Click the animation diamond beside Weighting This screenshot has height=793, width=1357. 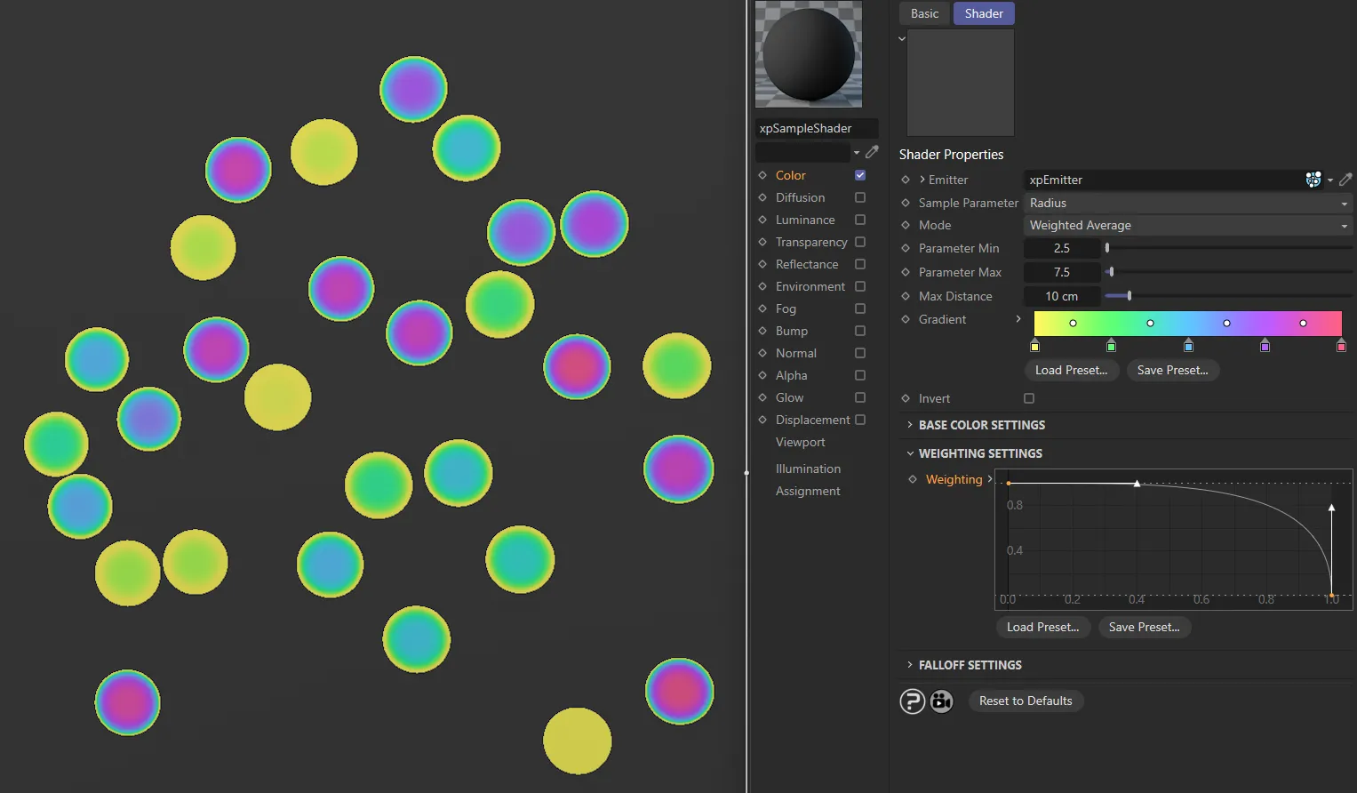[913, 479]
